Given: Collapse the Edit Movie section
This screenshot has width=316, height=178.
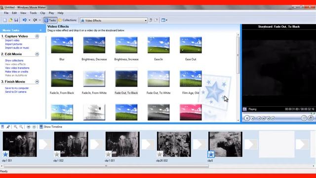Looking at the screenshot, I should coord(37,54).
